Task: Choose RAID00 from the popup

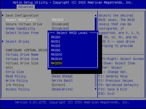Action: point(57,54)
